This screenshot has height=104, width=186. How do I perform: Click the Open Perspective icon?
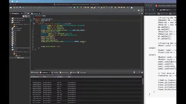tap(139, 10)
